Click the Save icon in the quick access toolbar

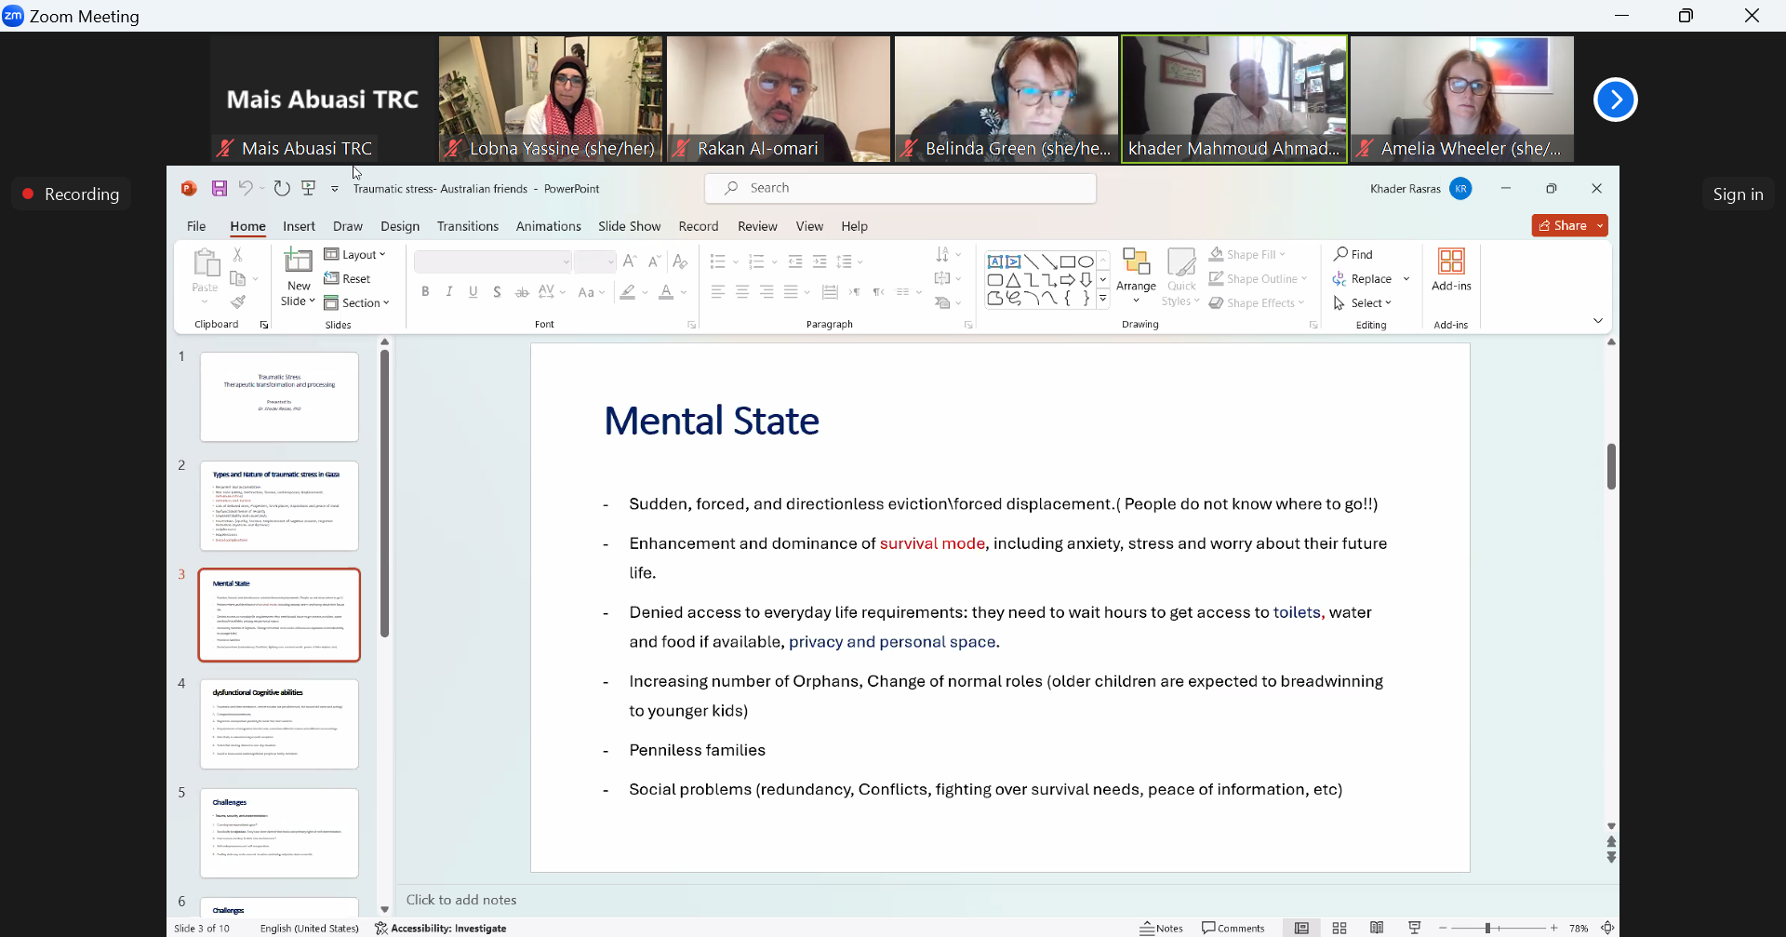(x=220, y=189)
